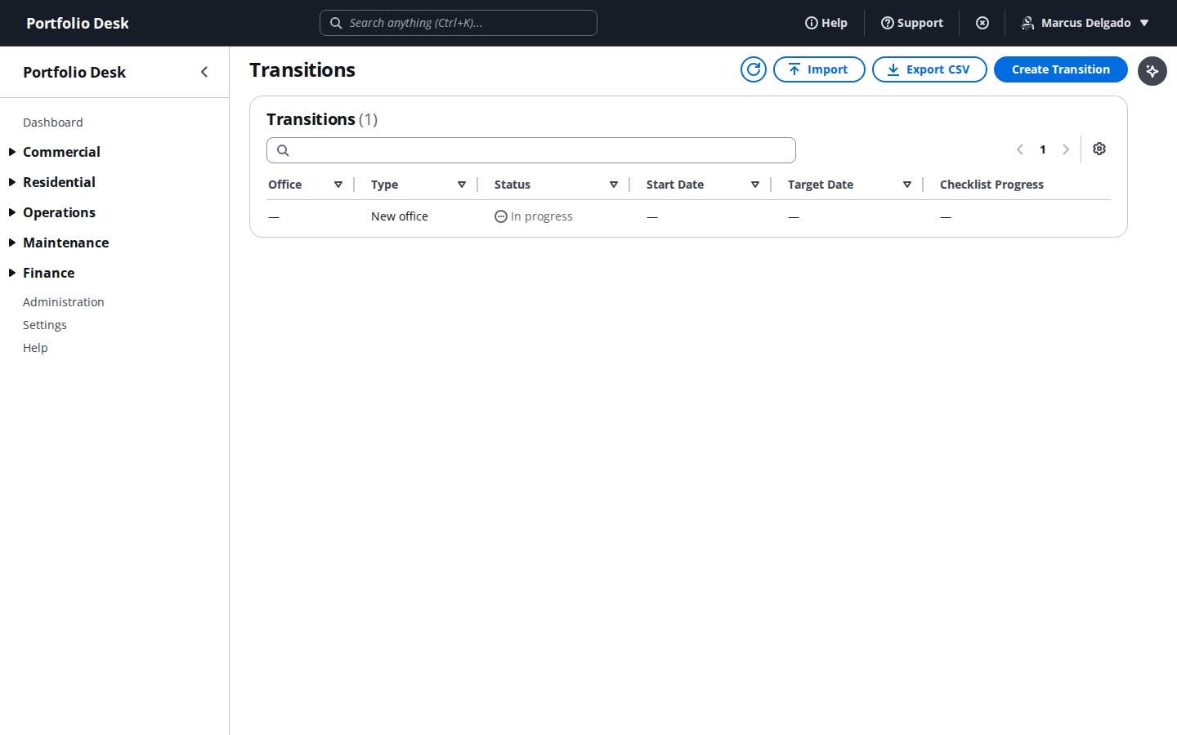The width and height of the screenshot is (1177, 735).
Task: Focus the transitions table search field
Action: click(x=531, y=150)
